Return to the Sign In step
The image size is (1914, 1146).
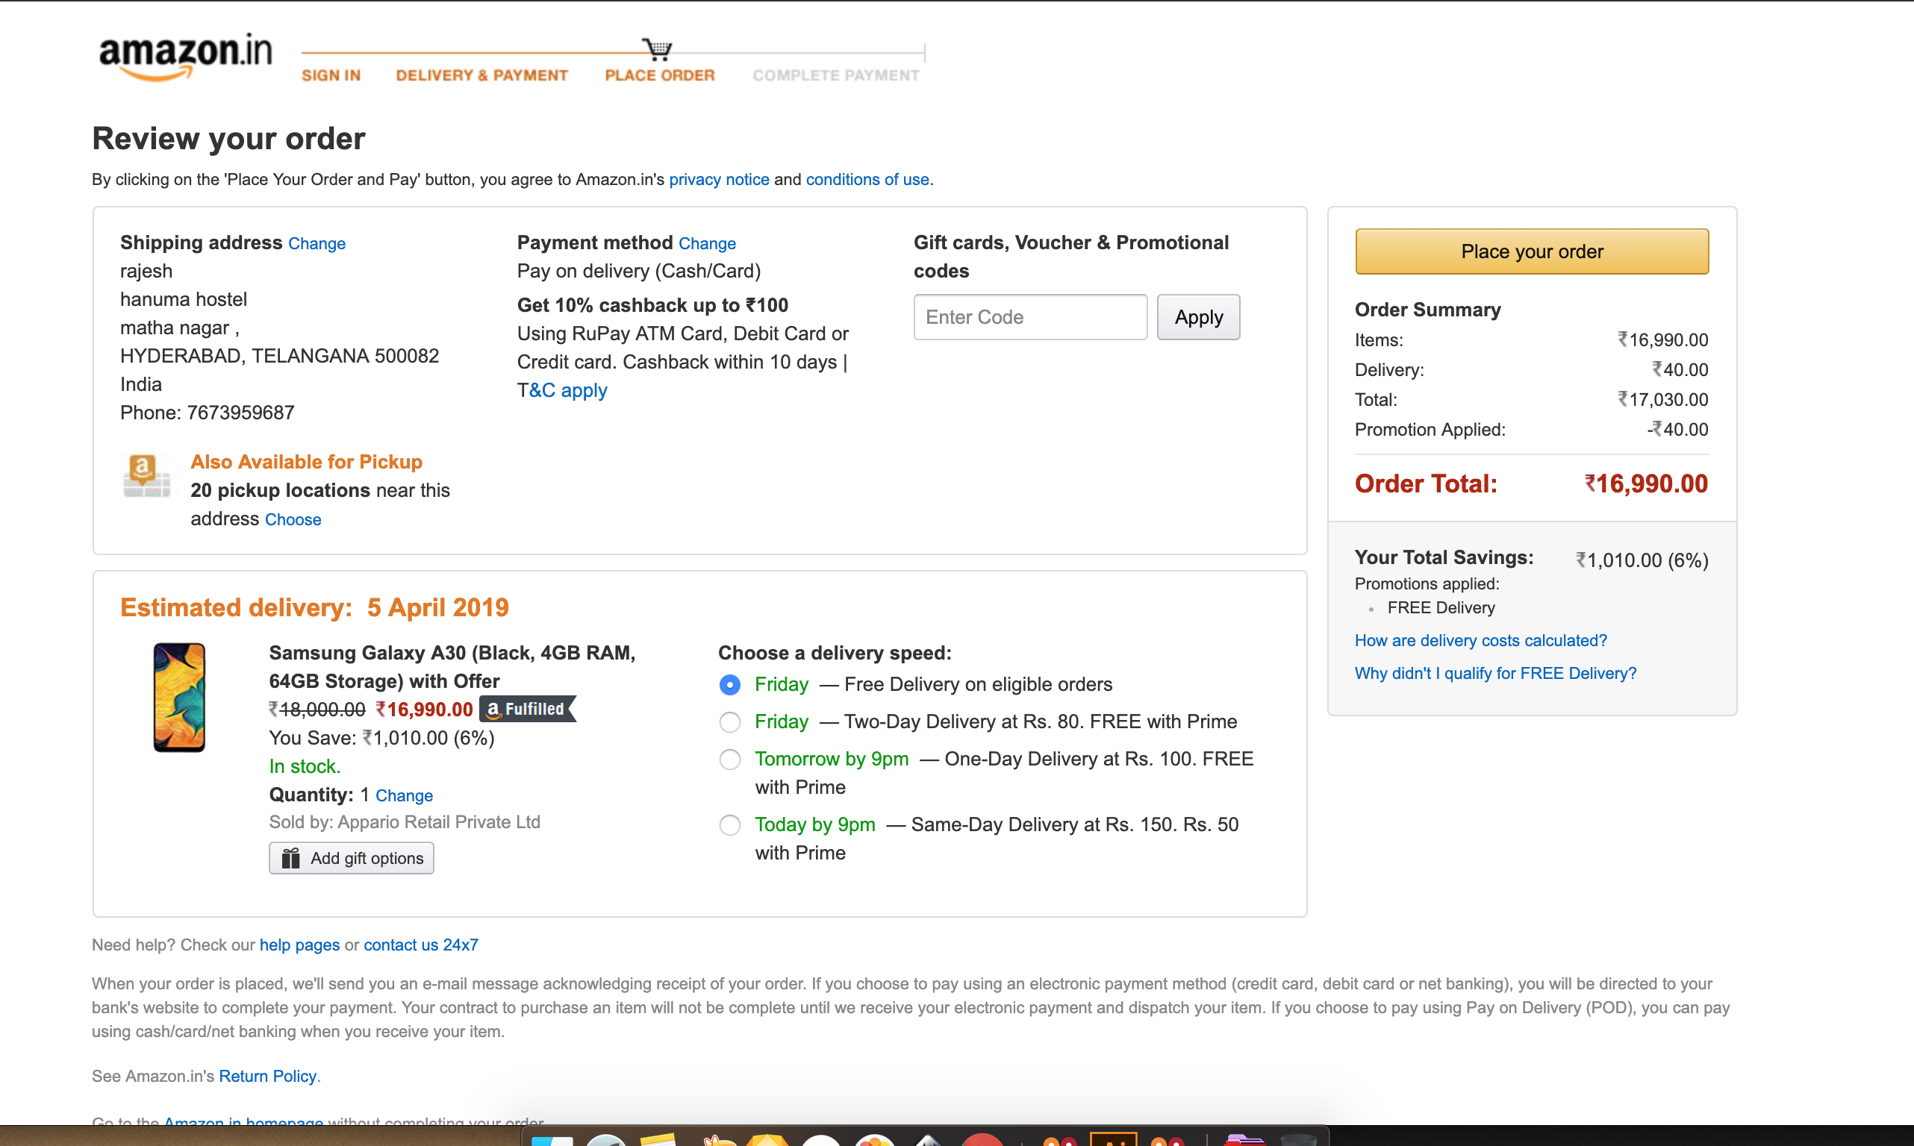coord(331,75)
